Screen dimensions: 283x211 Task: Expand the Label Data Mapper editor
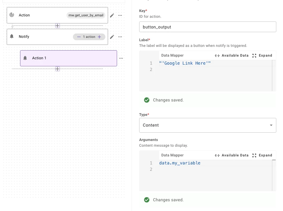(x=263, y=56)
